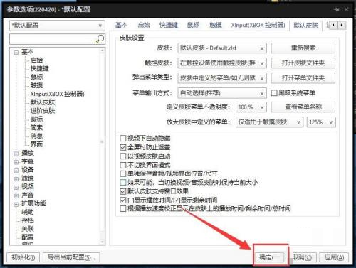The image size is (356, 268).
Task: Select 徽标 in the settings tree
Action: point(36,119)
